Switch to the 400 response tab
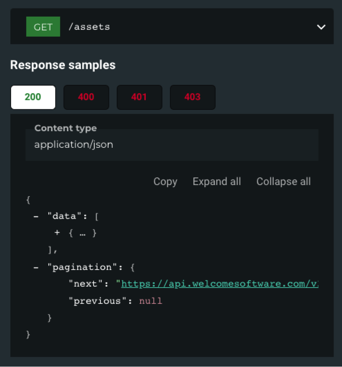342x367 pixels. [86, 97]
